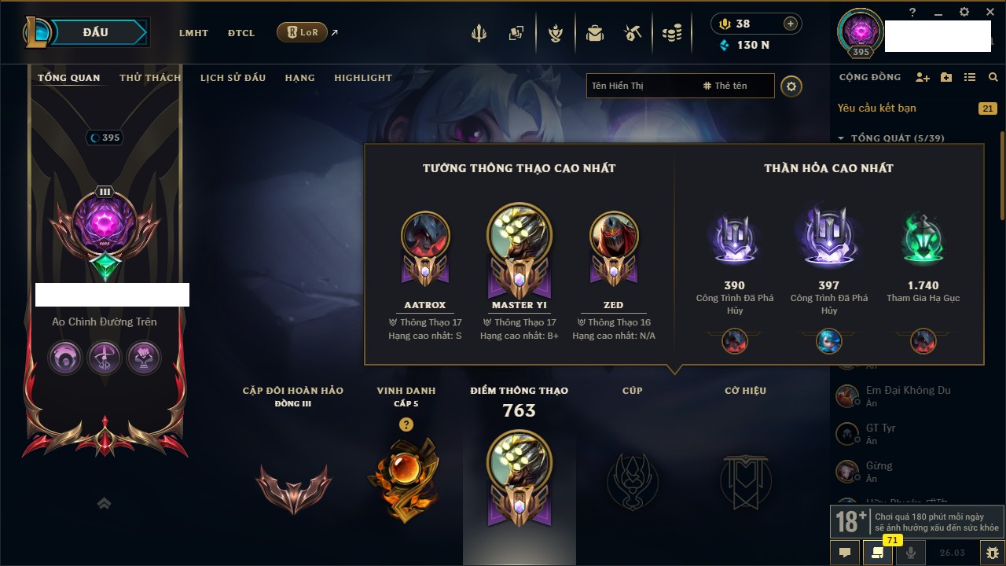1006x566 pixels.
Task: Toggle the chat window button
Action: click(845, 553)
